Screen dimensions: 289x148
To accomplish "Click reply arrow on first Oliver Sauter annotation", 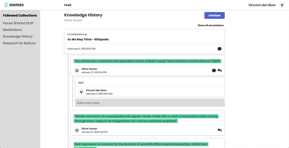I will pyautogui.click(x=219, y=70).
